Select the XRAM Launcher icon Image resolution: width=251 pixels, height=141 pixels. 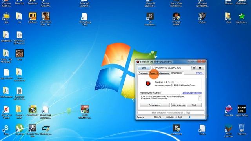click(x=228, y=131)
